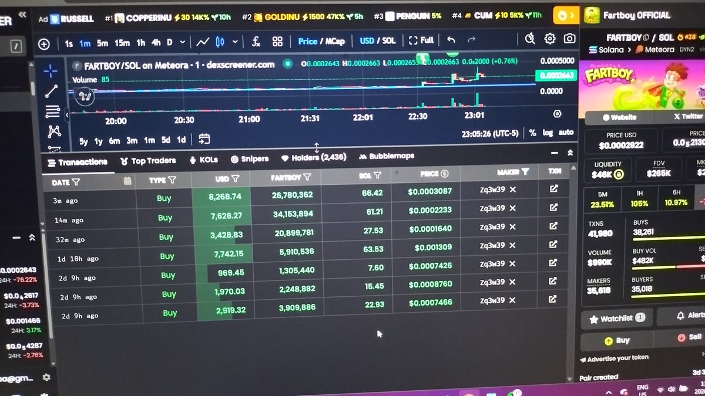Image resolution: width=705 pixels, height=396 pixels.
Task: Open the go to date calendar icon
Action: tap(204, 139)
